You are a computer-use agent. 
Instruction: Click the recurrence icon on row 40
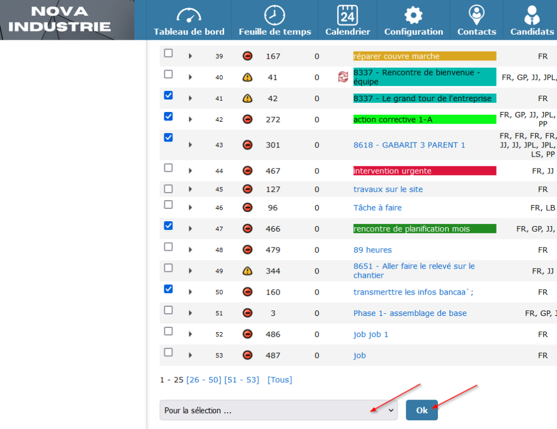[x=343, y=77]
